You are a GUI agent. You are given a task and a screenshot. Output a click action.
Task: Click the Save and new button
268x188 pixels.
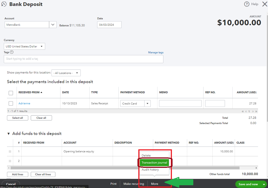click(x=248, y=184)
